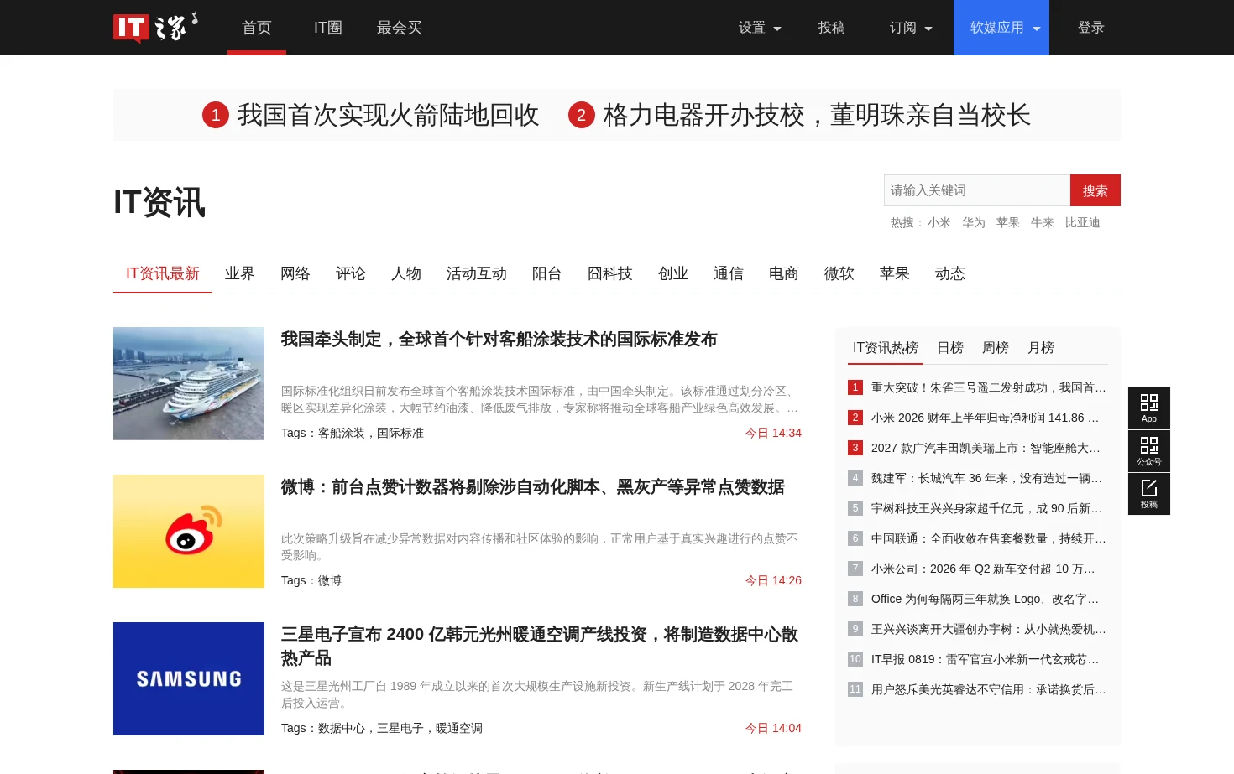Click the 登录 link
Screen dimensions: 1234x774
[x=1091, y=28]
